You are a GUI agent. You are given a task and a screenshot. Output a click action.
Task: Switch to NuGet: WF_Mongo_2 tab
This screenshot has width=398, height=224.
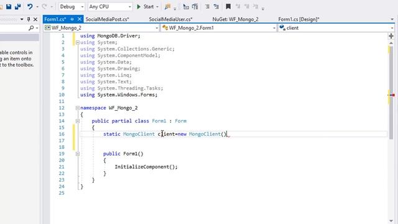[235, 19]
